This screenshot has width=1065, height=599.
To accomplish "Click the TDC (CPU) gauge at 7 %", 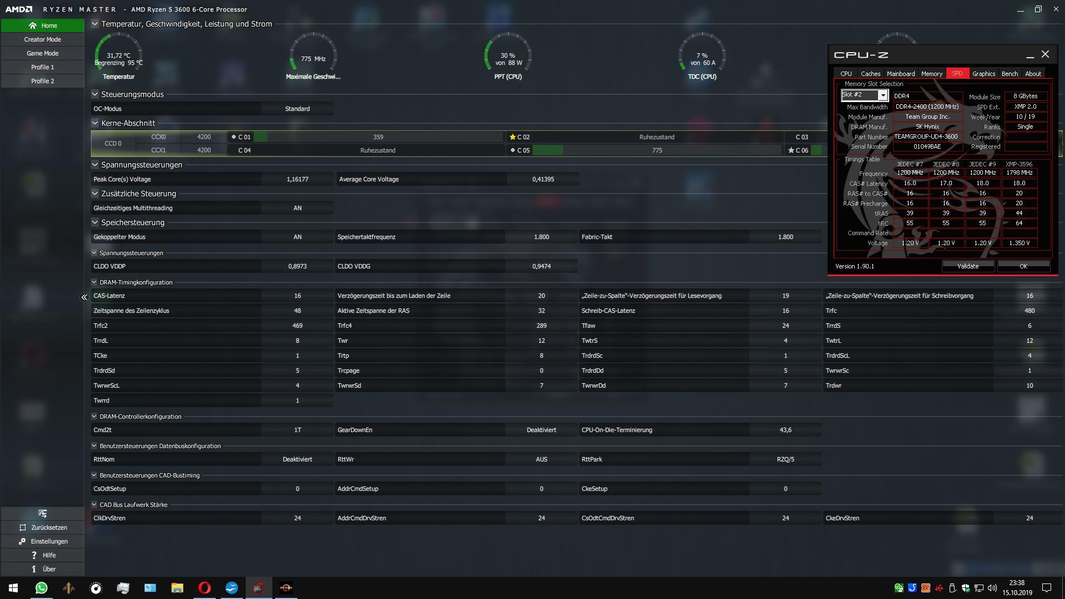I will click(x=702, y=57).
